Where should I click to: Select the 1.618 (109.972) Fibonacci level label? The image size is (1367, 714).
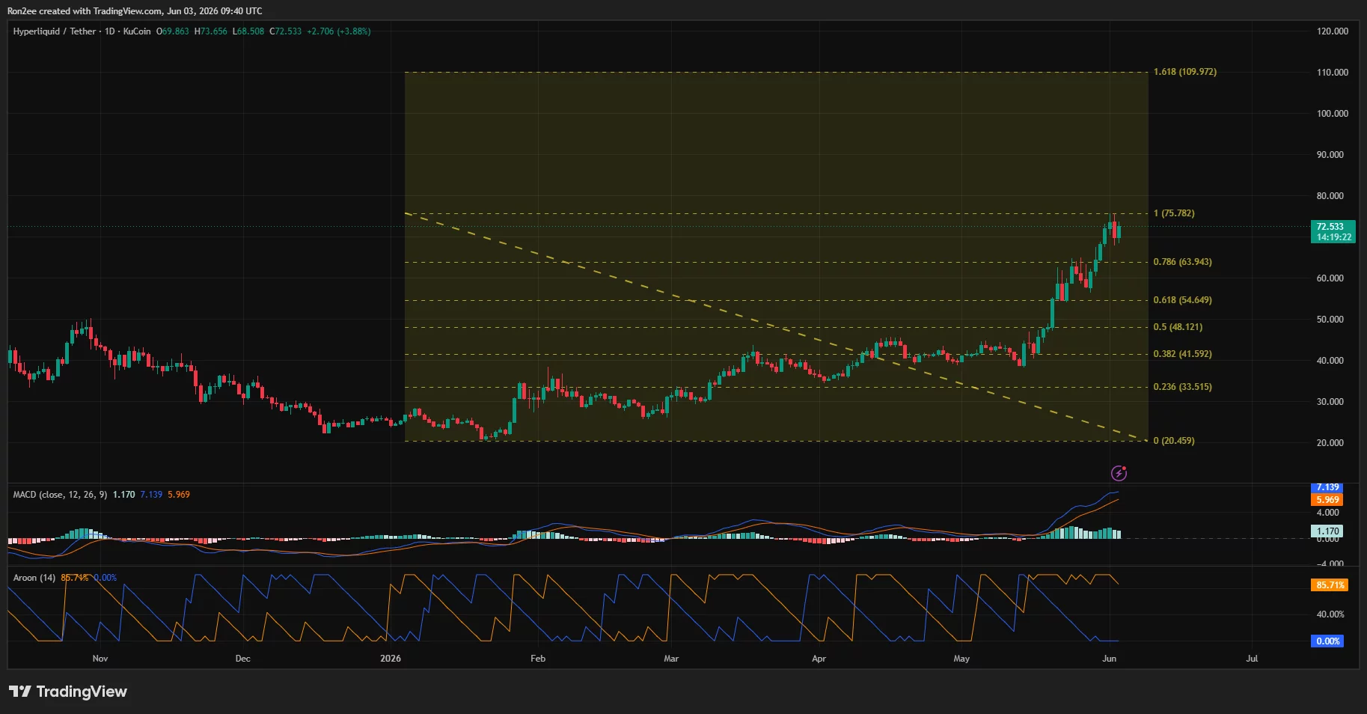point(1184,72)
